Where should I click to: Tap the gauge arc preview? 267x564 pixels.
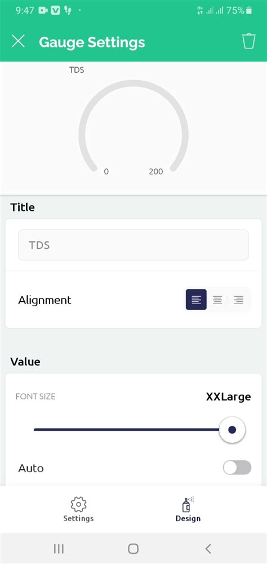[133, 126]
